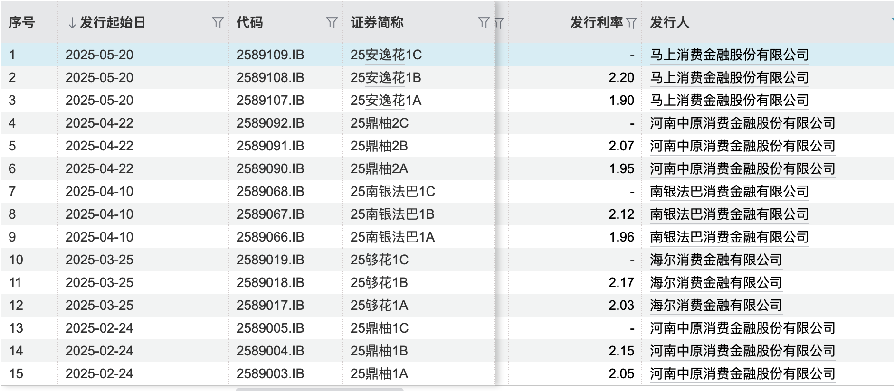Sort by 序号 column header
Screen dimensions: 894x391
tap(22, 22)
